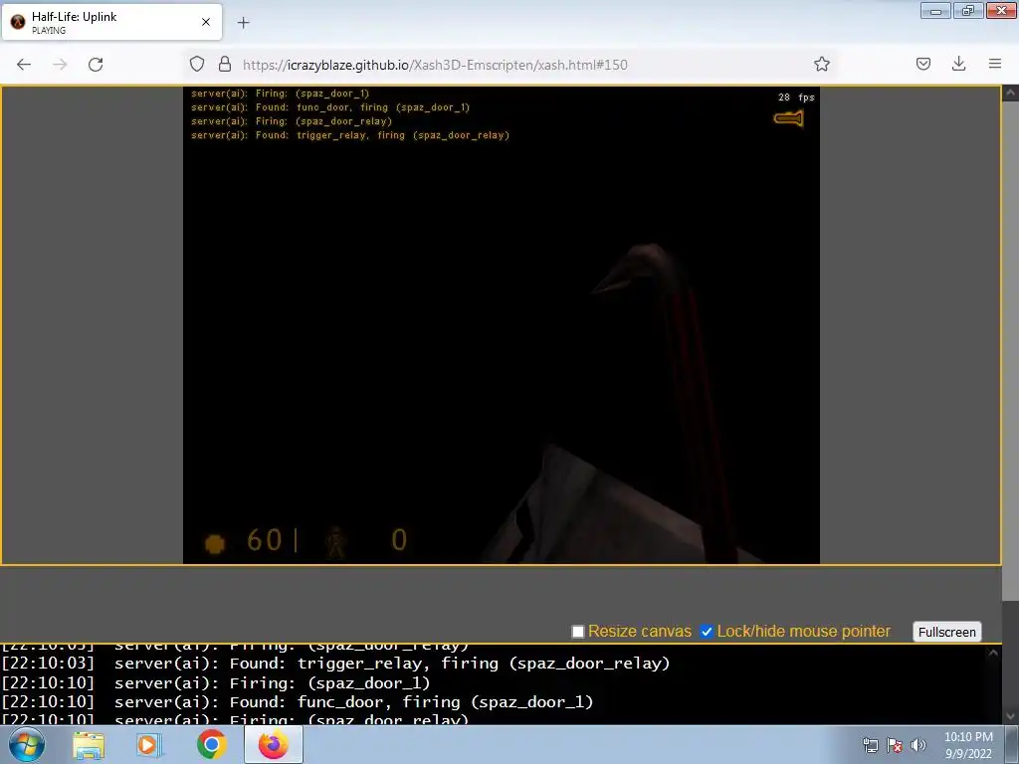View site security padlock info
Image resolution: width=1019 pixels, height=764 pixels.
pos(225,64)
